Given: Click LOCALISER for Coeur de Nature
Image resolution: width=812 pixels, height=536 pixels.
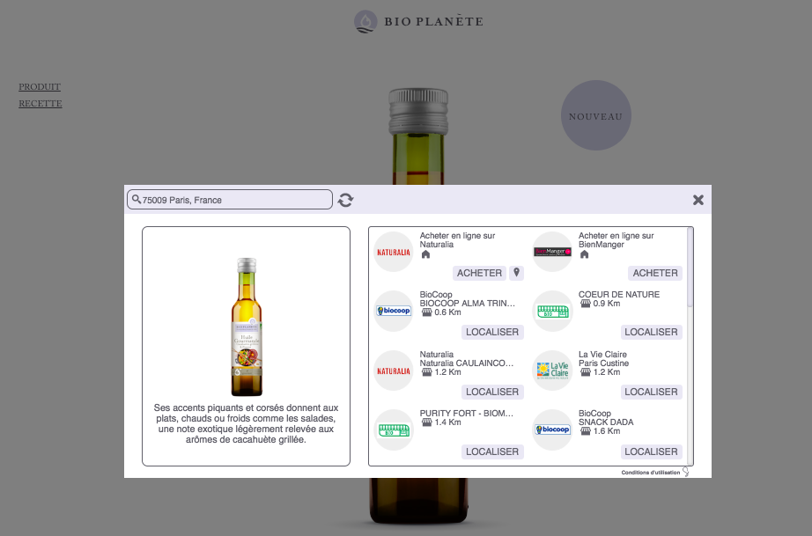Looking at the screenshot, I should pos(651,332).
